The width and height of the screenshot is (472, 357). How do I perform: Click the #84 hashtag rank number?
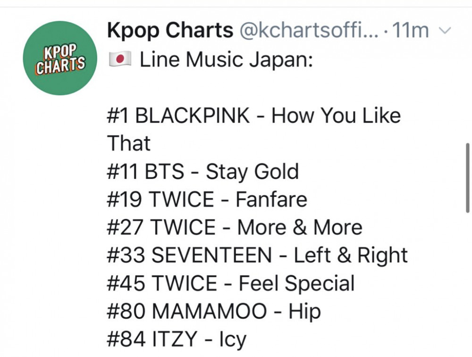click(x=126, y=339)
